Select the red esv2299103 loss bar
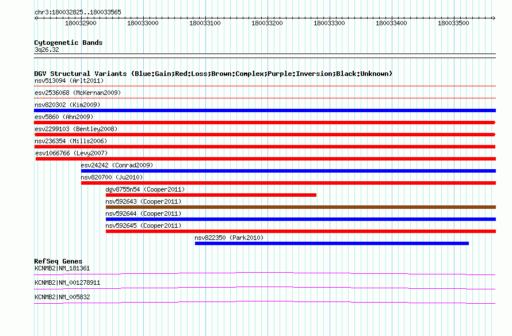The image size is (512, 336). click(x=265, y=135)
